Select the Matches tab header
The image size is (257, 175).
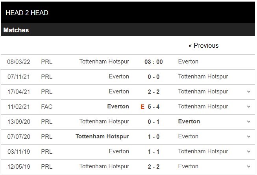tap(16, 30)
